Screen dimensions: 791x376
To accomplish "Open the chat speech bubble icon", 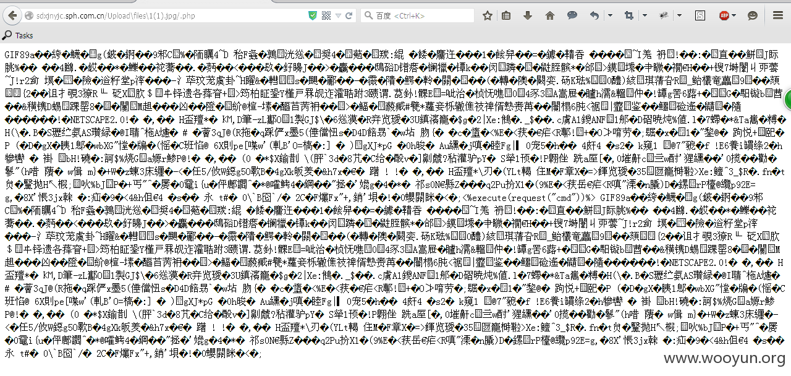I will [x=572, y=15].
